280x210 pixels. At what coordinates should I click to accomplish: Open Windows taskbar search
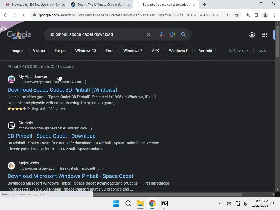128,203
